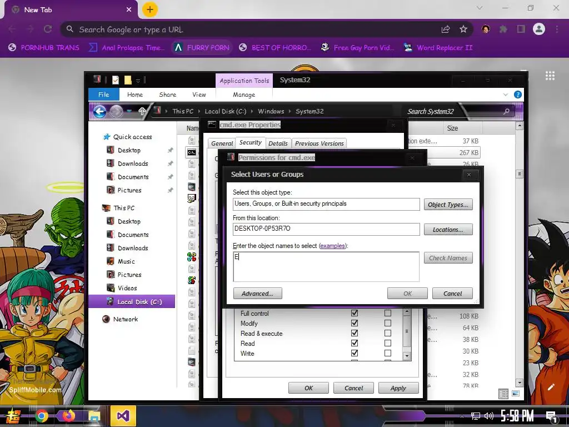
Task: Toggle Allow checkbox for Write
Action: coord(355,353)
